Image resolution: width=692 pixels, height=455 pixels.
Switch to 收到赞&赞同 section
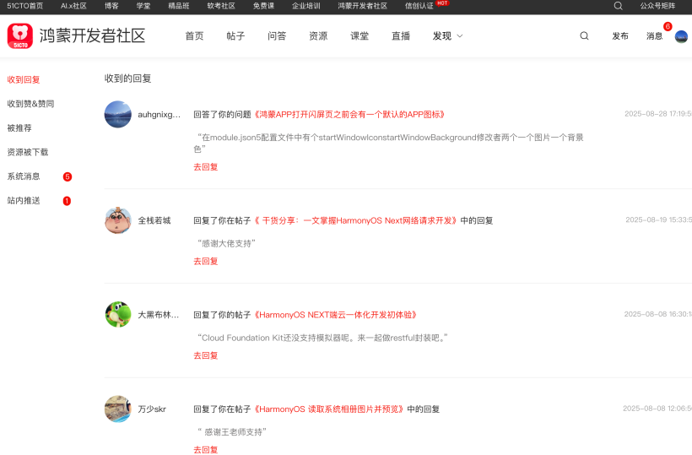coord(30,104)
